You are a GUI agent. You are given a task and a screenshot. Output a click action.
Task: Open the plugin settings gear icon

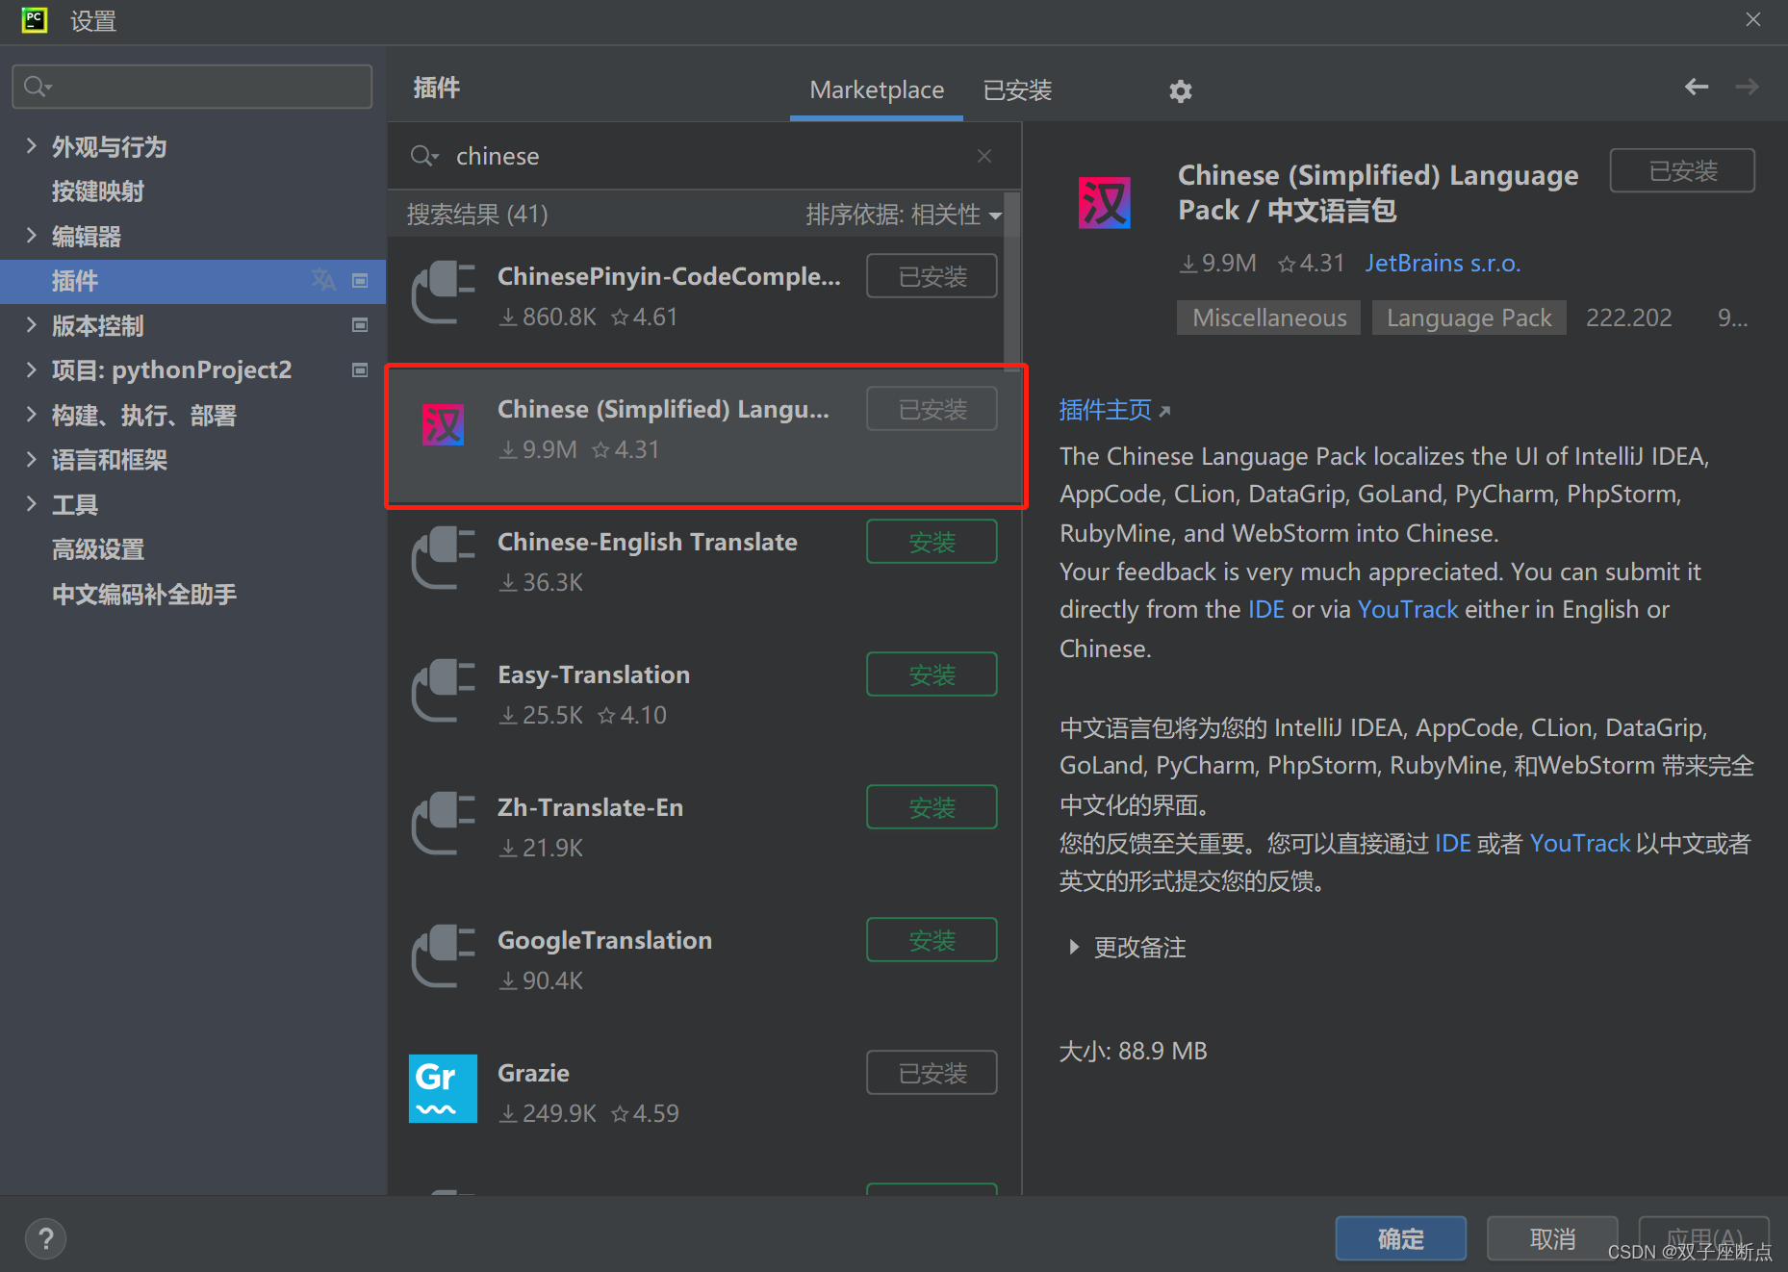(x=1180, y=90)
